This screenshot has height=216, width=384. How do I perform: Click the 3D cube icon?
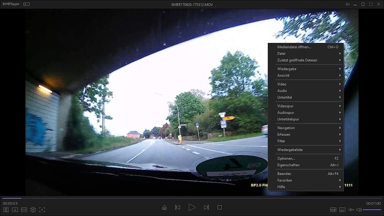pyautogui.click(x=33, y=210)
